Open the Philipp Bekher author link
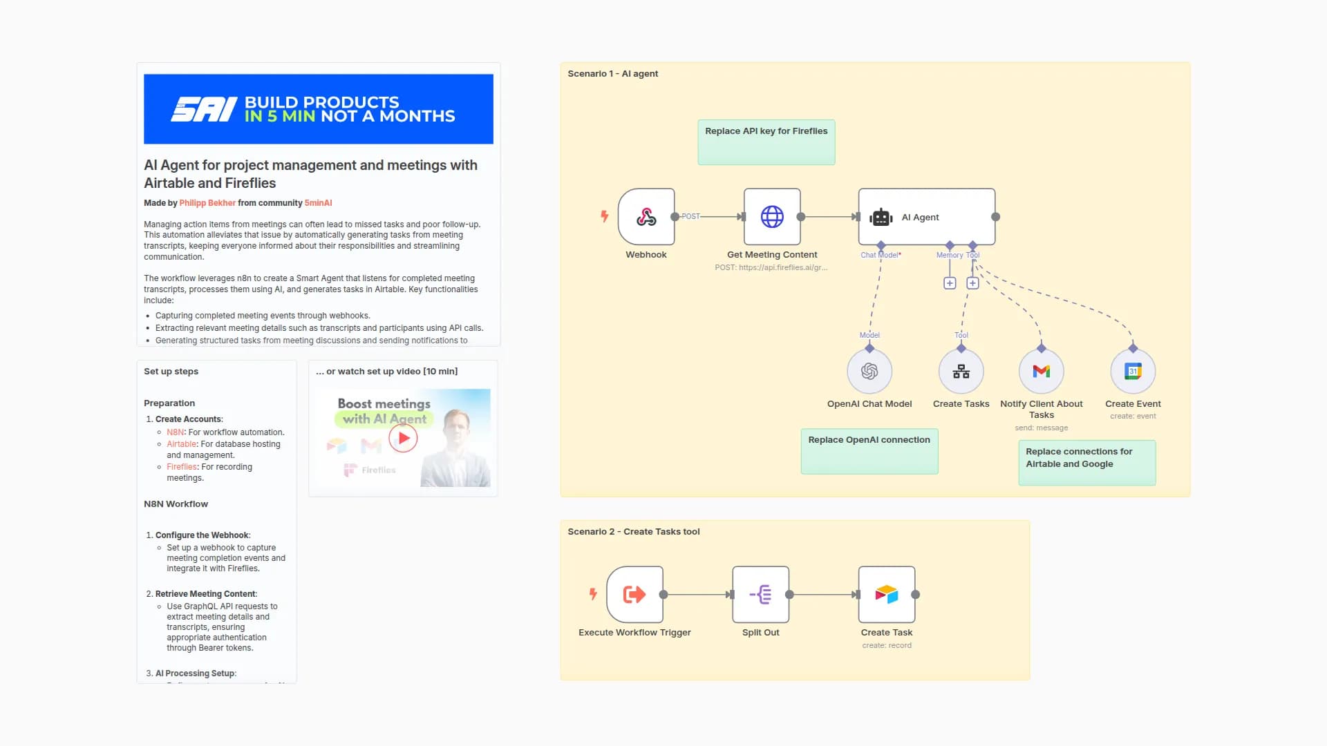 tap(207, 203)
